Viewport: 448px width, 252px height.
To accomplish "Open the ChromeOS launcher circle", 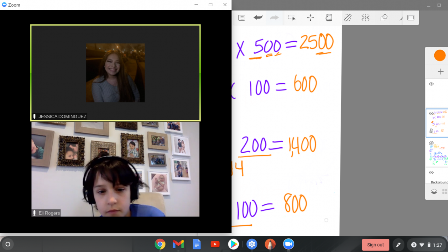I will pyautogui.click(x=8, y=244).
